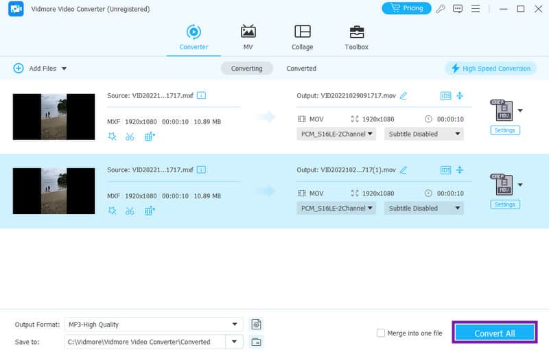Open source info icon for the first file
Image resolution: width=549 pixels, height=352 pixels.
tap(202, 95)
